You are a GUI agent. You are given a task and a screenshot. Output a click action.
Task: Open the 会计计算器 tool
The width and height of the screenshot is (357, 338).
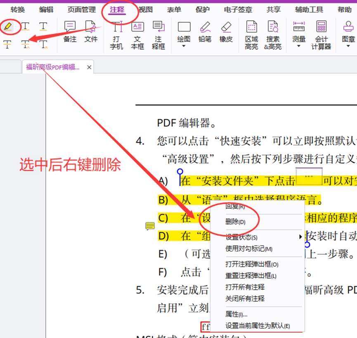pyautogui.click(x=321, y=35)
